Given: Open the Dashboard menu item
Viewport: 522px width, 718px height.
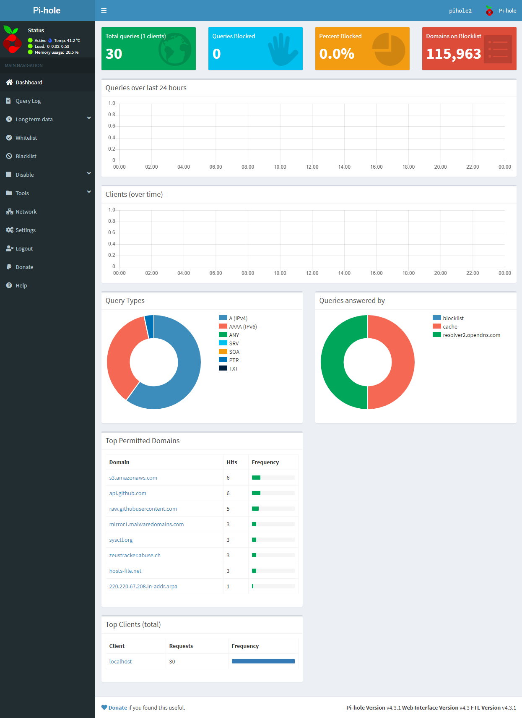Looking at the screenshot, I should point(47,82).
